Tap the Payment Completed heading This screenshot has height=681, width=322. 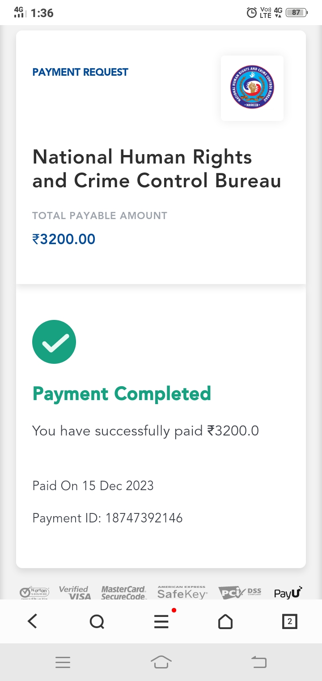pos(122,394)
